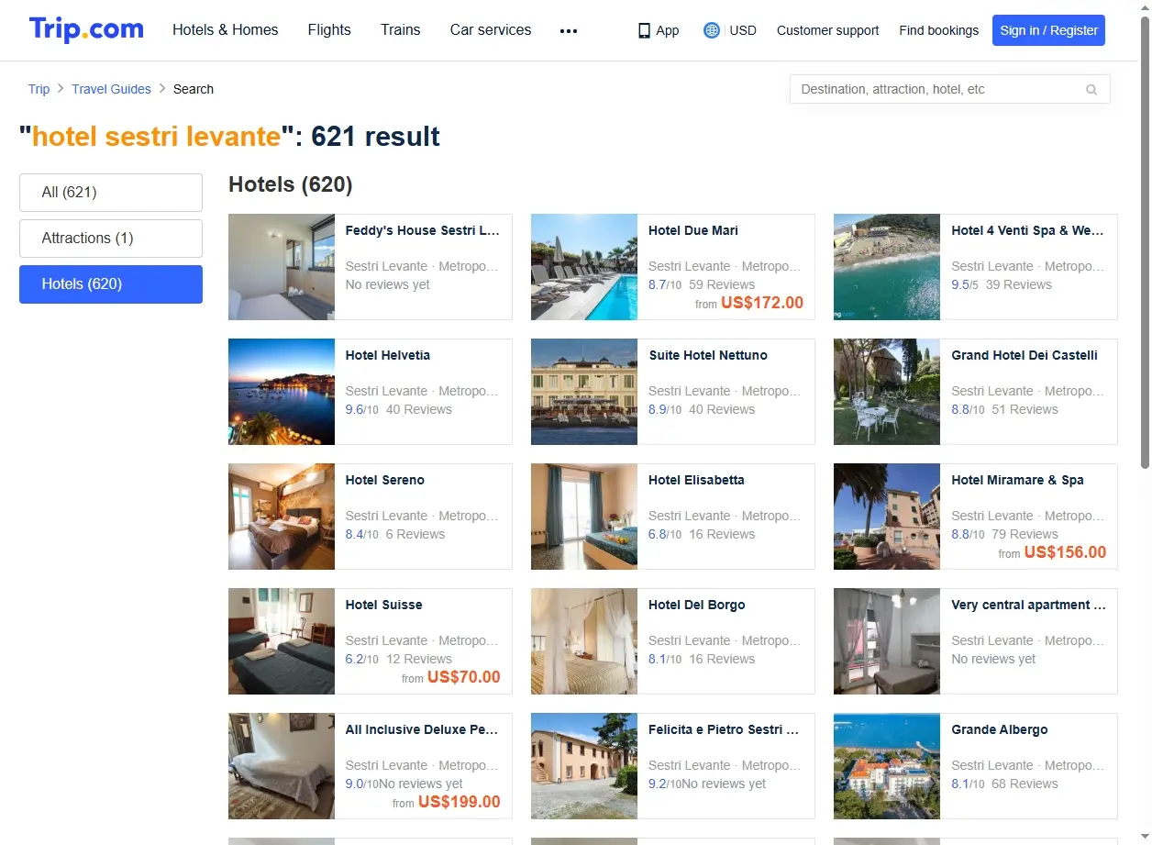Open Feddy's House Sestri listing title
This screenshot has height=845, width=1152.
coord(422,230)
